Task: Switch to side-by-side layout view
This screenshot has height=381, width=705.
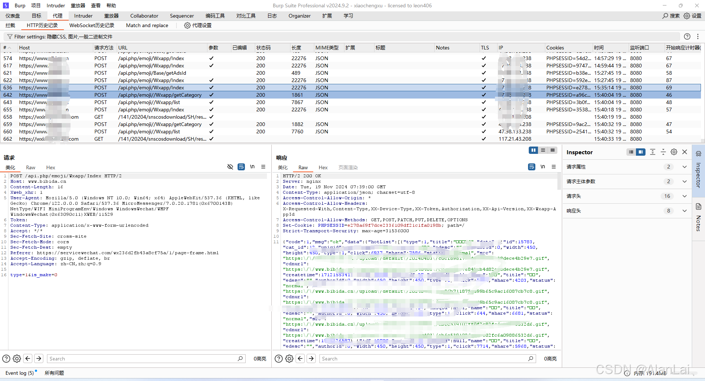Action: point(533,150)
